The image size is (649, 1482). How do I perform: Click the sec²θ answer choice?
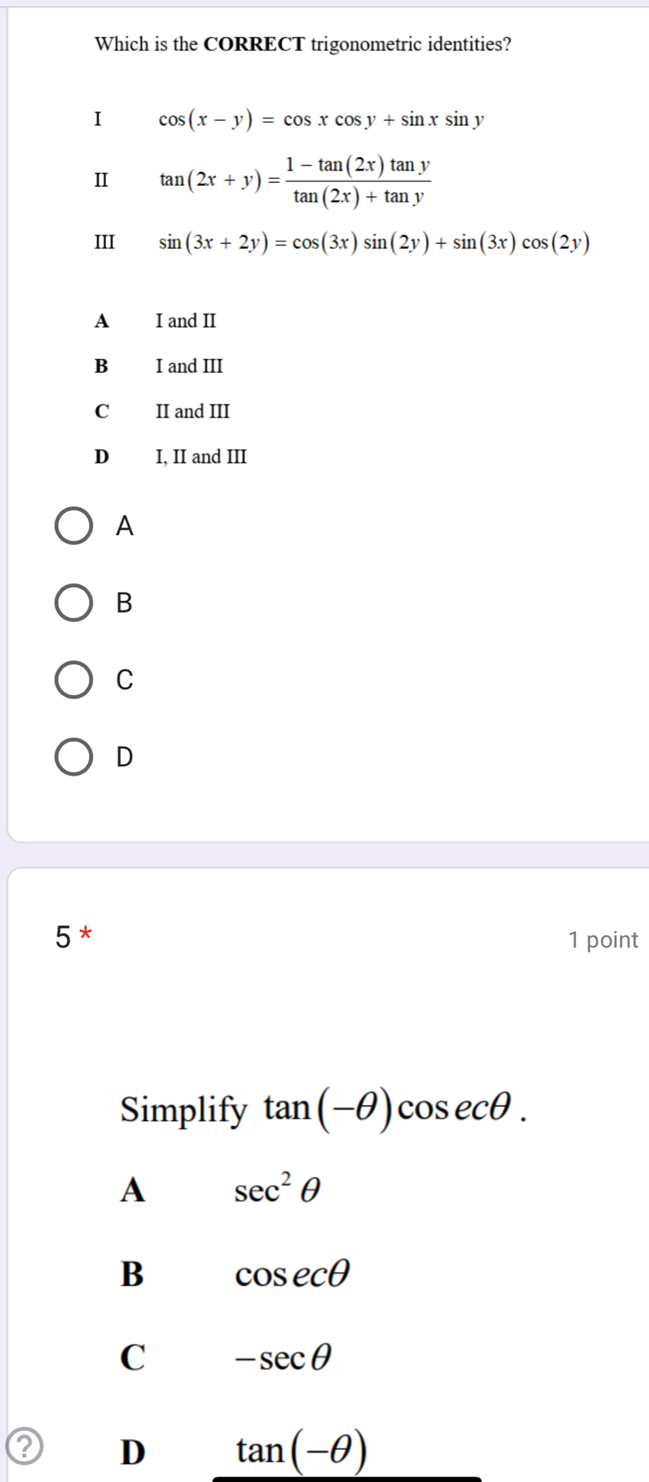[x=277, y=1189]
